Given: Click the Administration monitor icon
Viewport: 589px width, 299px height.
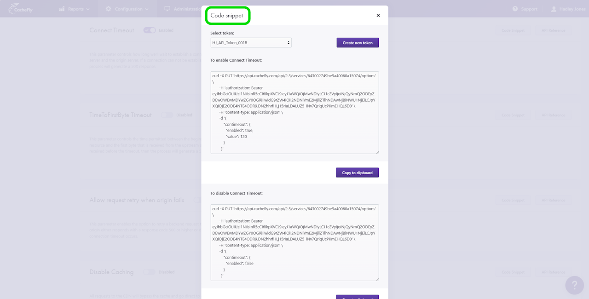Looking at the screenshot, I should (167, 9).
